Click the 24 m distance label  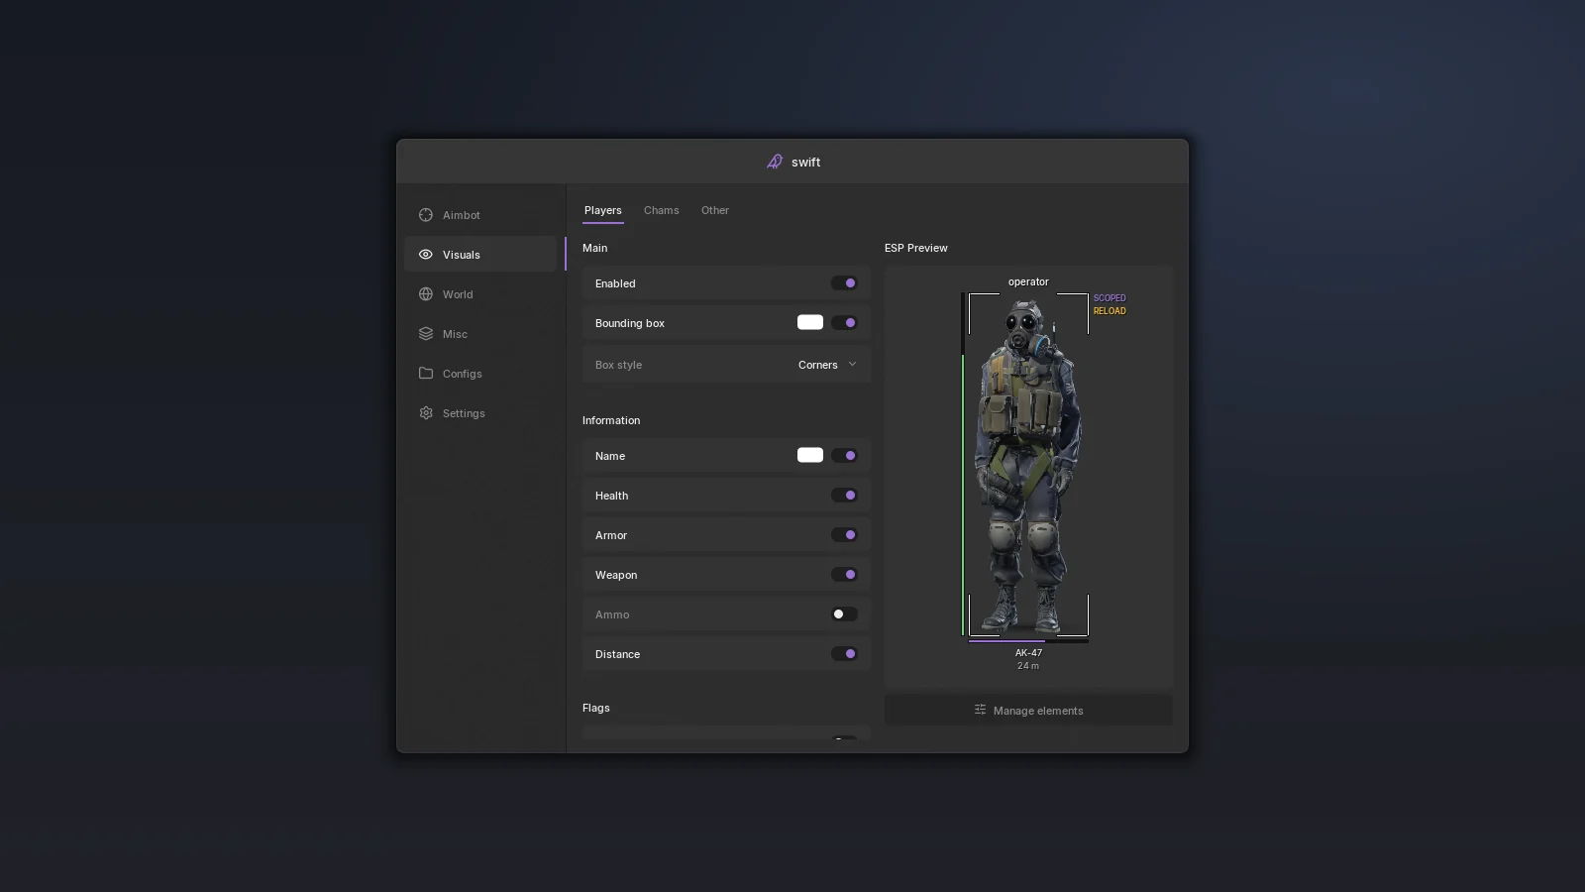coord(1028,666)
